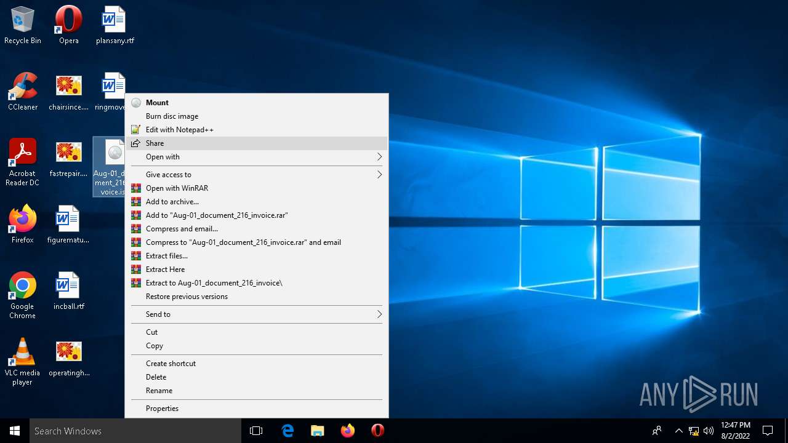Viewport: 788px width, 443px height.
Task: Choose Compress to rar and email
Action: pos(257,242)
